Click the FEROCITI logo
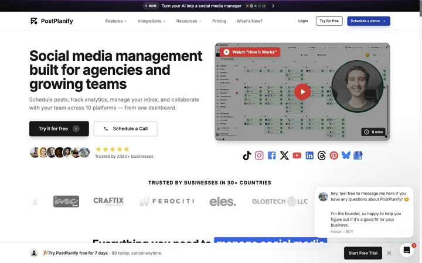The height and width of the screenshot is (263, 422). [x=166, y=201]
